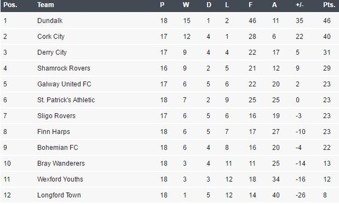Select the Pos. column header
This screenshot has height=204, width=339.
tap(10, 5)
